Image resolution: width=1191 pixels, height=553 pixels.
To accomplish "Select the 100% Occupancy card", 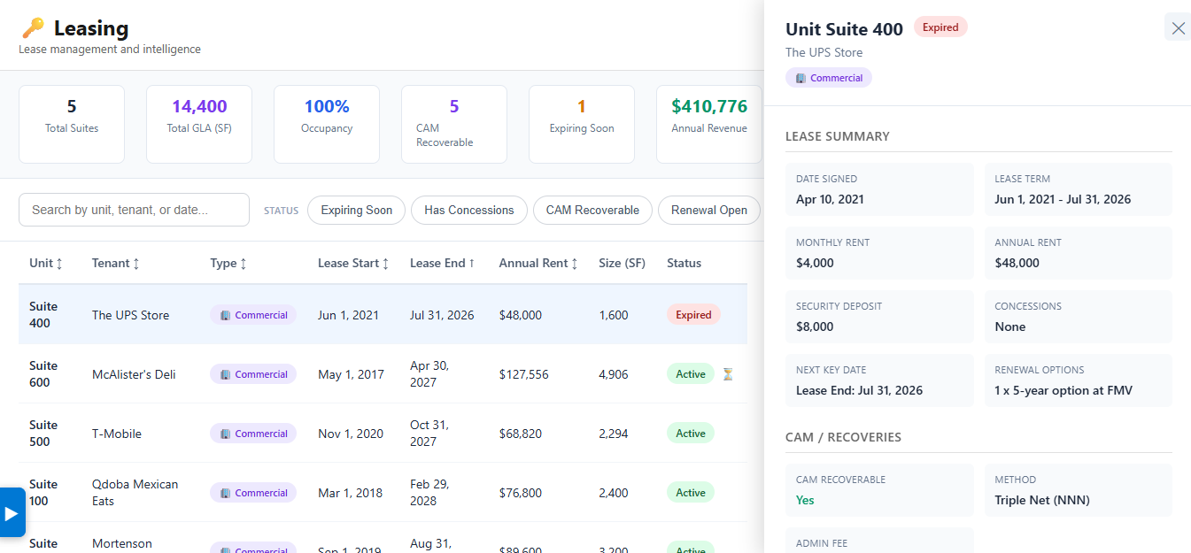I will (327, 124).
